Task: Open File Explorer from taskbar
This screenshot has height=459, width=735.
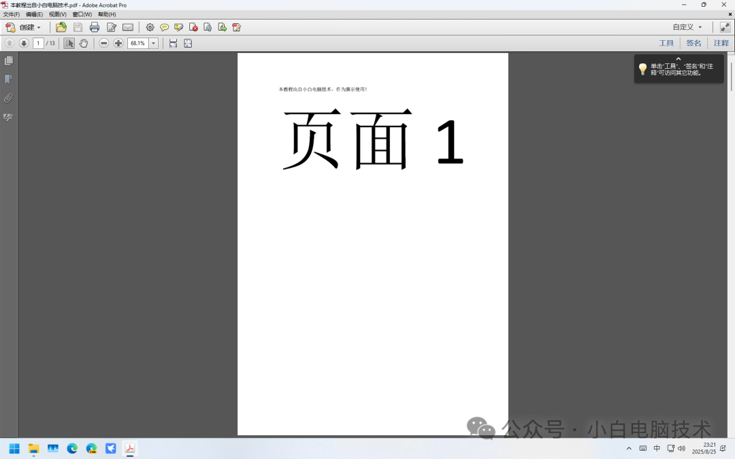Action: click(33, 449)
